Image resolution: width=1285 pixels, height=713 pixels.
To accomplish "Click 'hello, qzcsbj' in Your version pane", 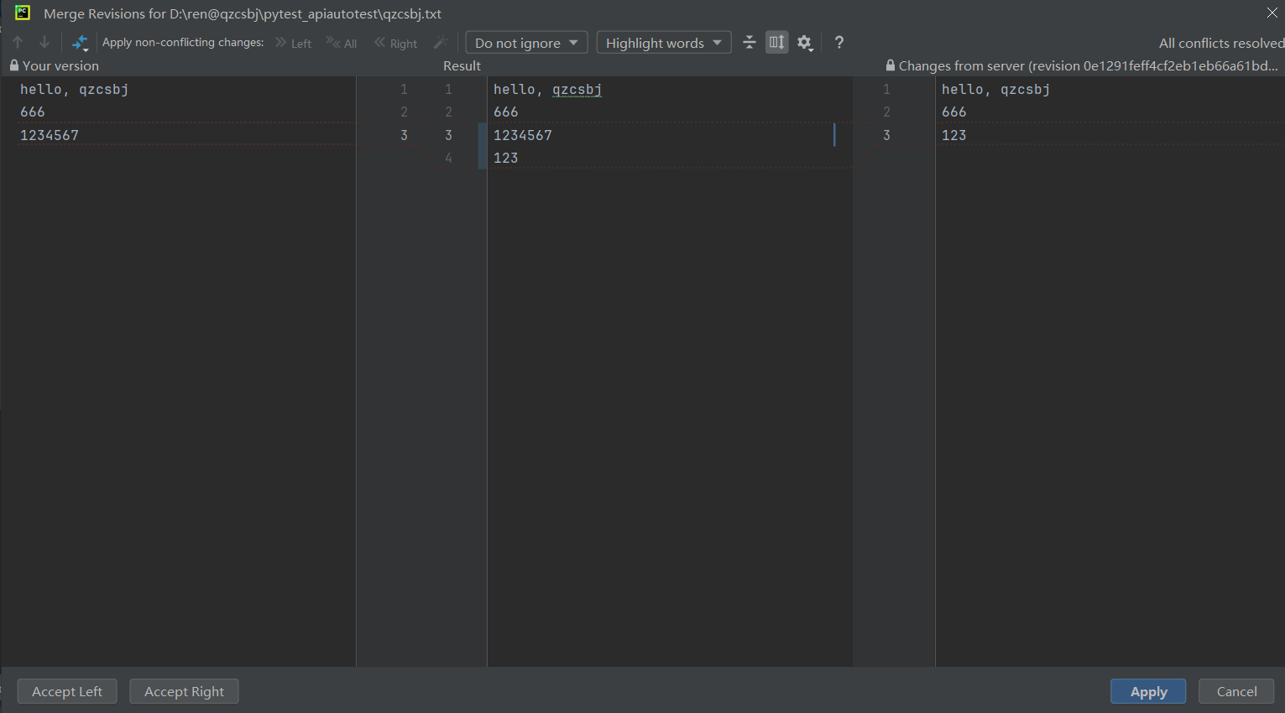I will click(x=75, y=89).
